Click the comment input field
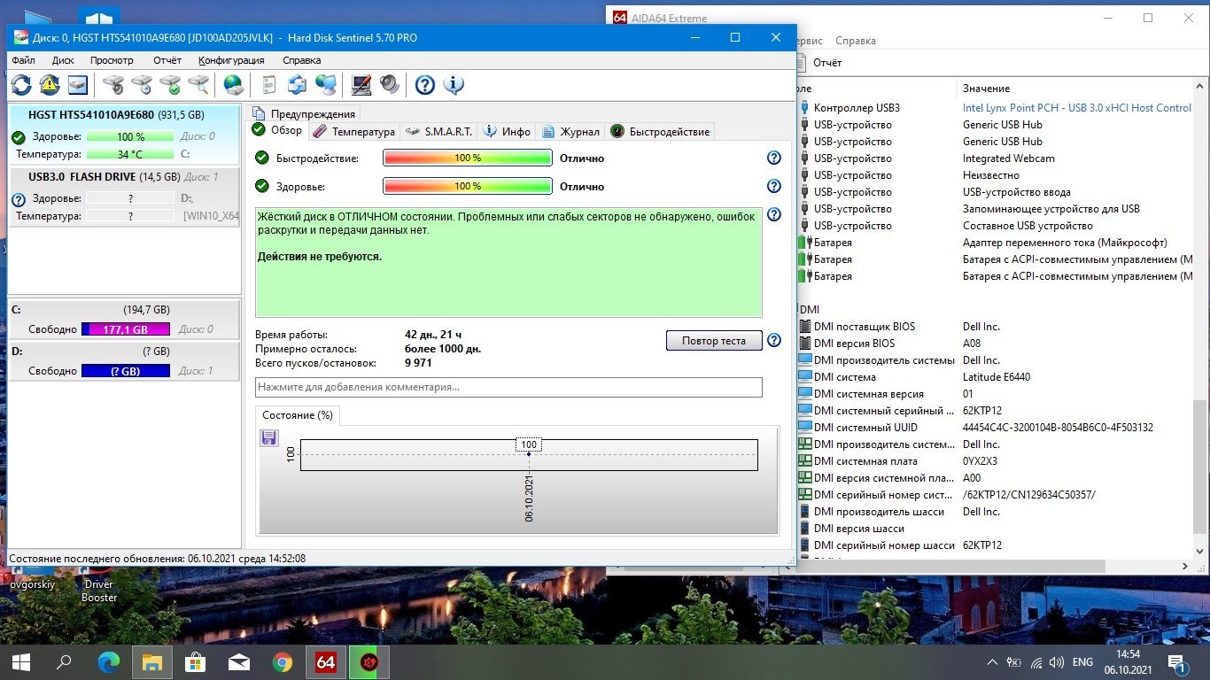This screenshot has height=680, width=1210. pyautogui.click(x=508, y=387)
